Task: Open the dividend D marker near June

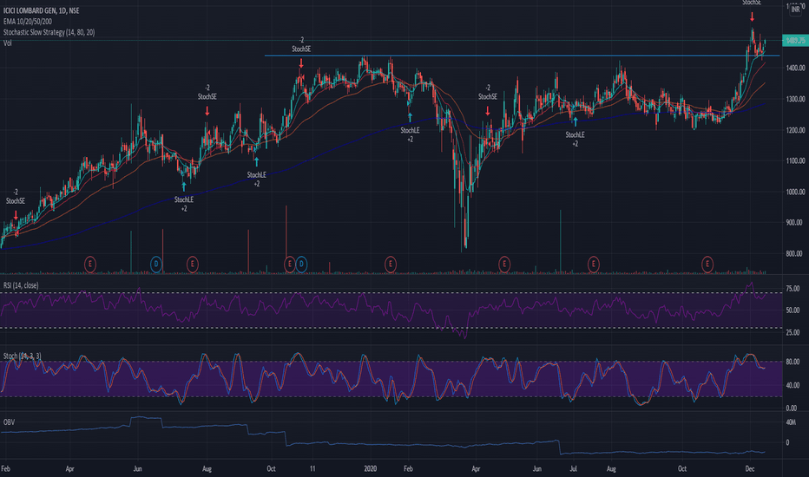Action: 156,265
